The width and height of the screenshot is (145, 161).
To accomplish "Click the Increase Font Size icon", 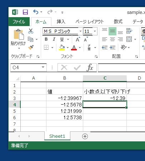I will [x=78, y=39].
